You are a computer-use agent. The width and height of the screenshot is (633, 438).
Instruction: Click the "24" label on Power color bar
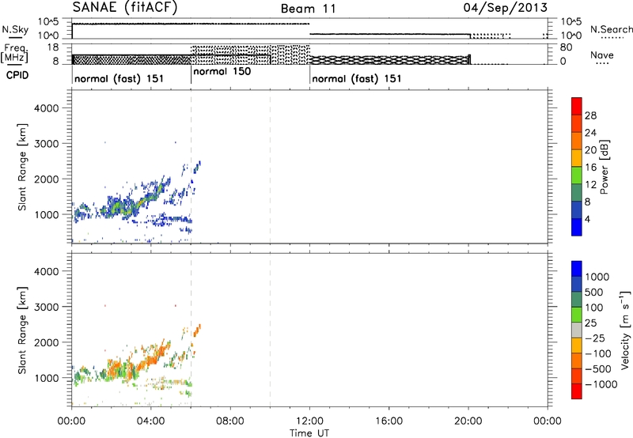coord(590,133)
